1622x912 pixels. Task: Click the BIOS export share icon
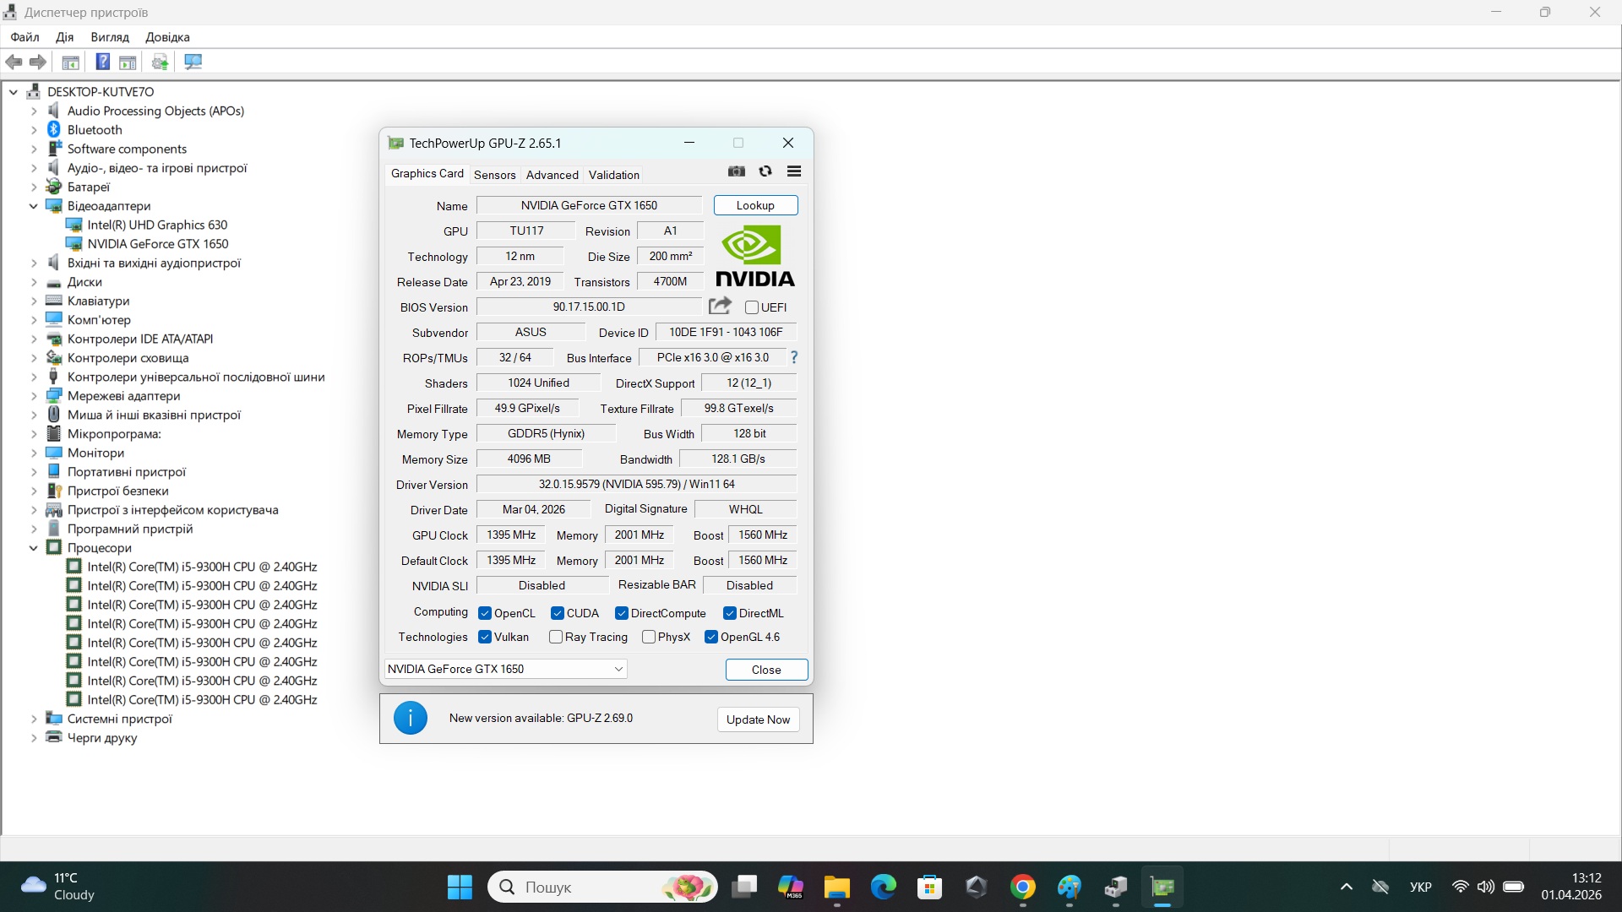pos(720,306)
